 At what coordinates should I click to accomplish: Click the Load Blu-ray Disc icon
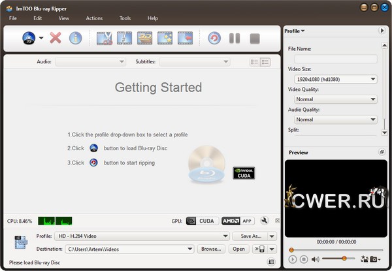pos(29,38)
